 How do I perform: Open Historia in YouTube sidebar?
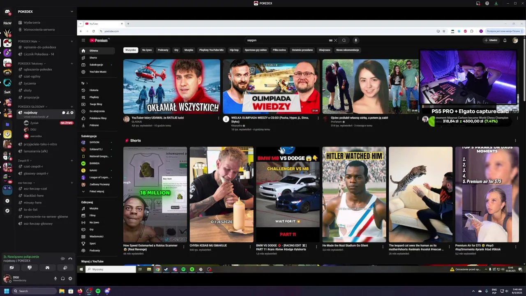click(x=98, y=90)
